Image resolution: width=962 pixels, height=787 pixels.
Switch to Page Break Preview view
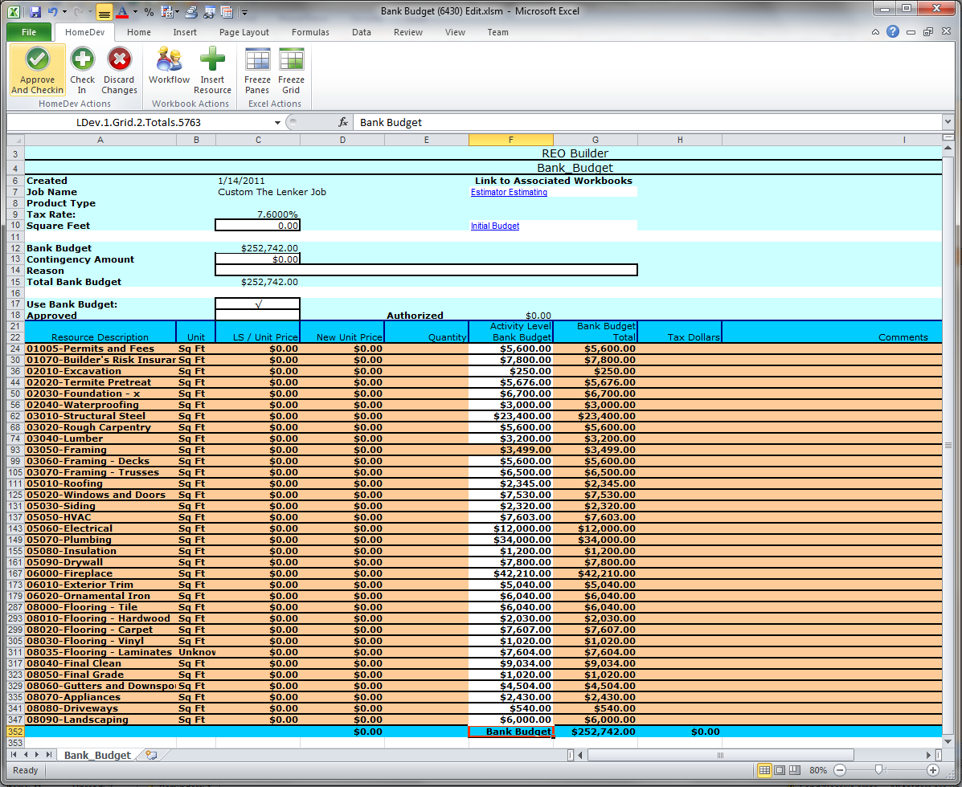coord(794,770)
